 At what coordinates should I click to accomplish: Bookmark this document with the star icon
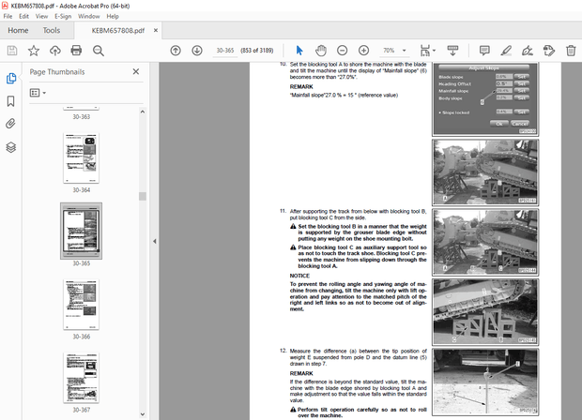click(x=34, y=50)
